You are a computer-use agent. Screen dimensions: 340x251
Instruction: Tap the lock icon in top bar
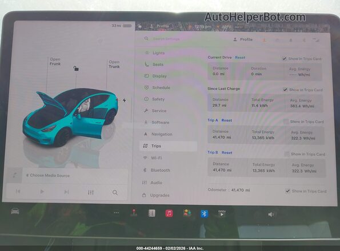pos(140,26)
